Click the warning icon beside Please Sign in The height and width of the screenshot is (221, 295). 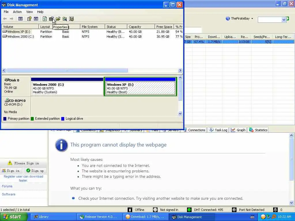tap(10, 163)
